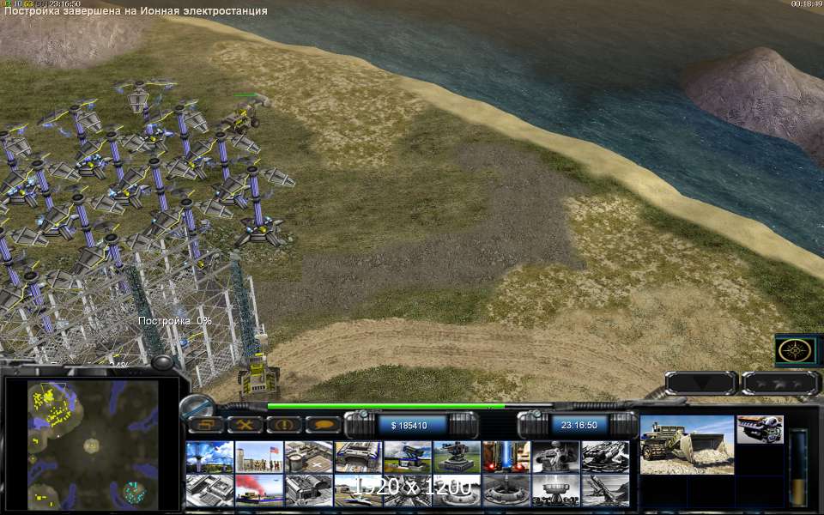Choose the greyed-out circular structure with central spire
Image resolution: width=824 pixels, height=515 pixels.
506,490
